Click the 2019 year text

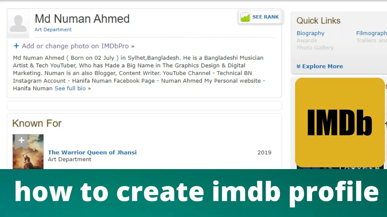point(265,153)
